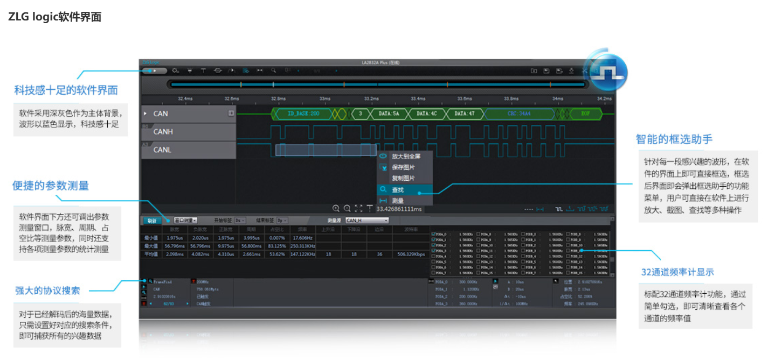Click the magnifier icon beside 位置
The image size is (782, 361).
point(556,281)
